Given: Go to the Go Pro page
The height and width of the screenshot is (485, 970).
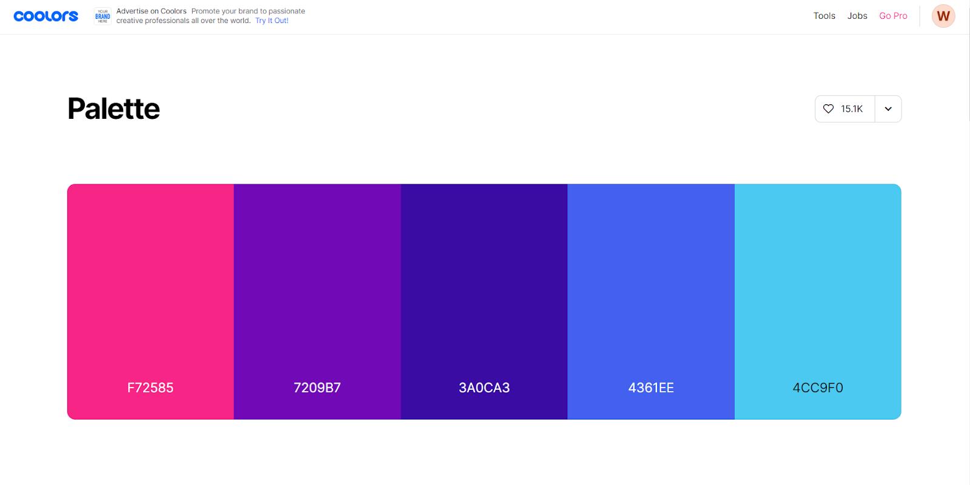Looking at the screenshot, I should click(x=893, y=16).
